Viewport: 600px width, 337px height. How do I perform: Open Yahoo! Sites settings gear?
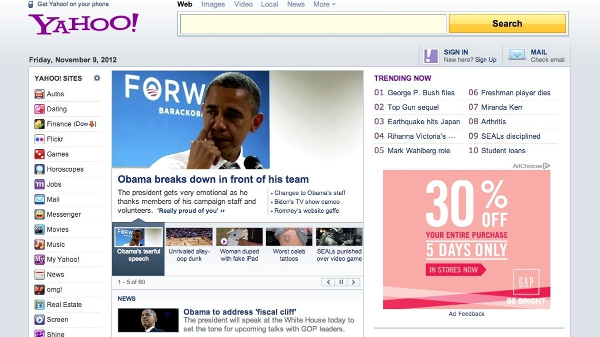point(97,78)
